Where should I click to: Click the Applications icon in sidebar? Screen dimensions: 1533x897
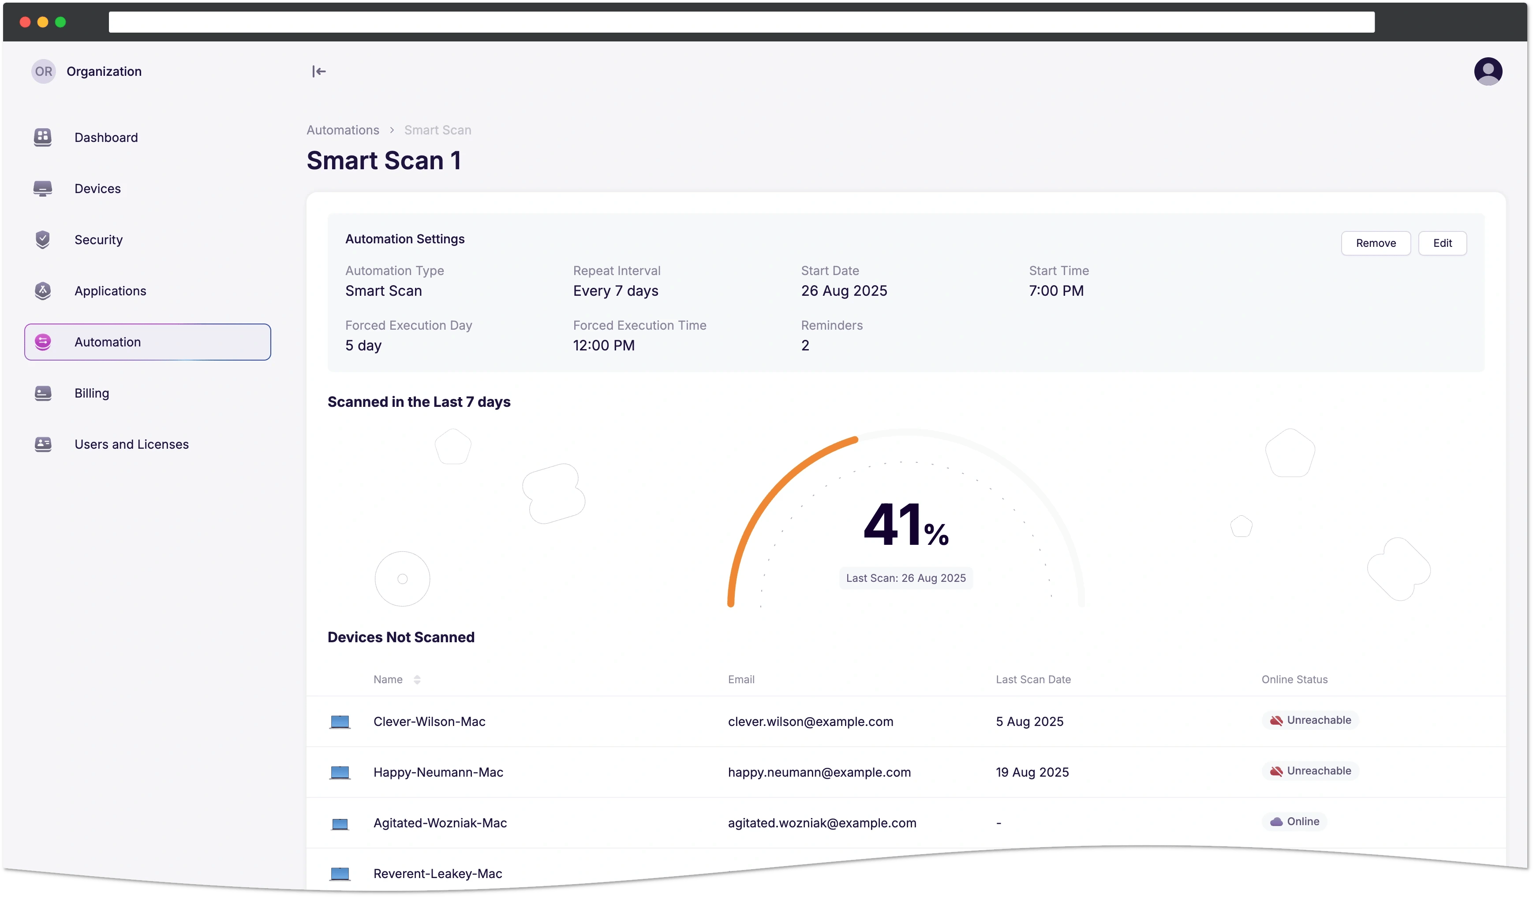[x=43, y=290]
